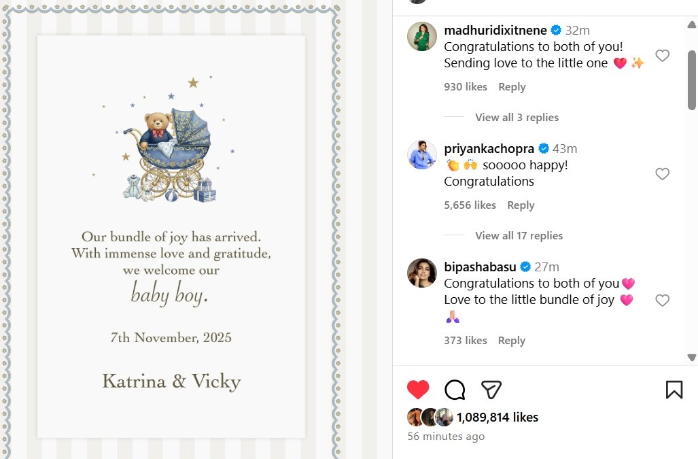Like bipashabasu's comment heart
698x459 pixels.
tap(662, 301)
